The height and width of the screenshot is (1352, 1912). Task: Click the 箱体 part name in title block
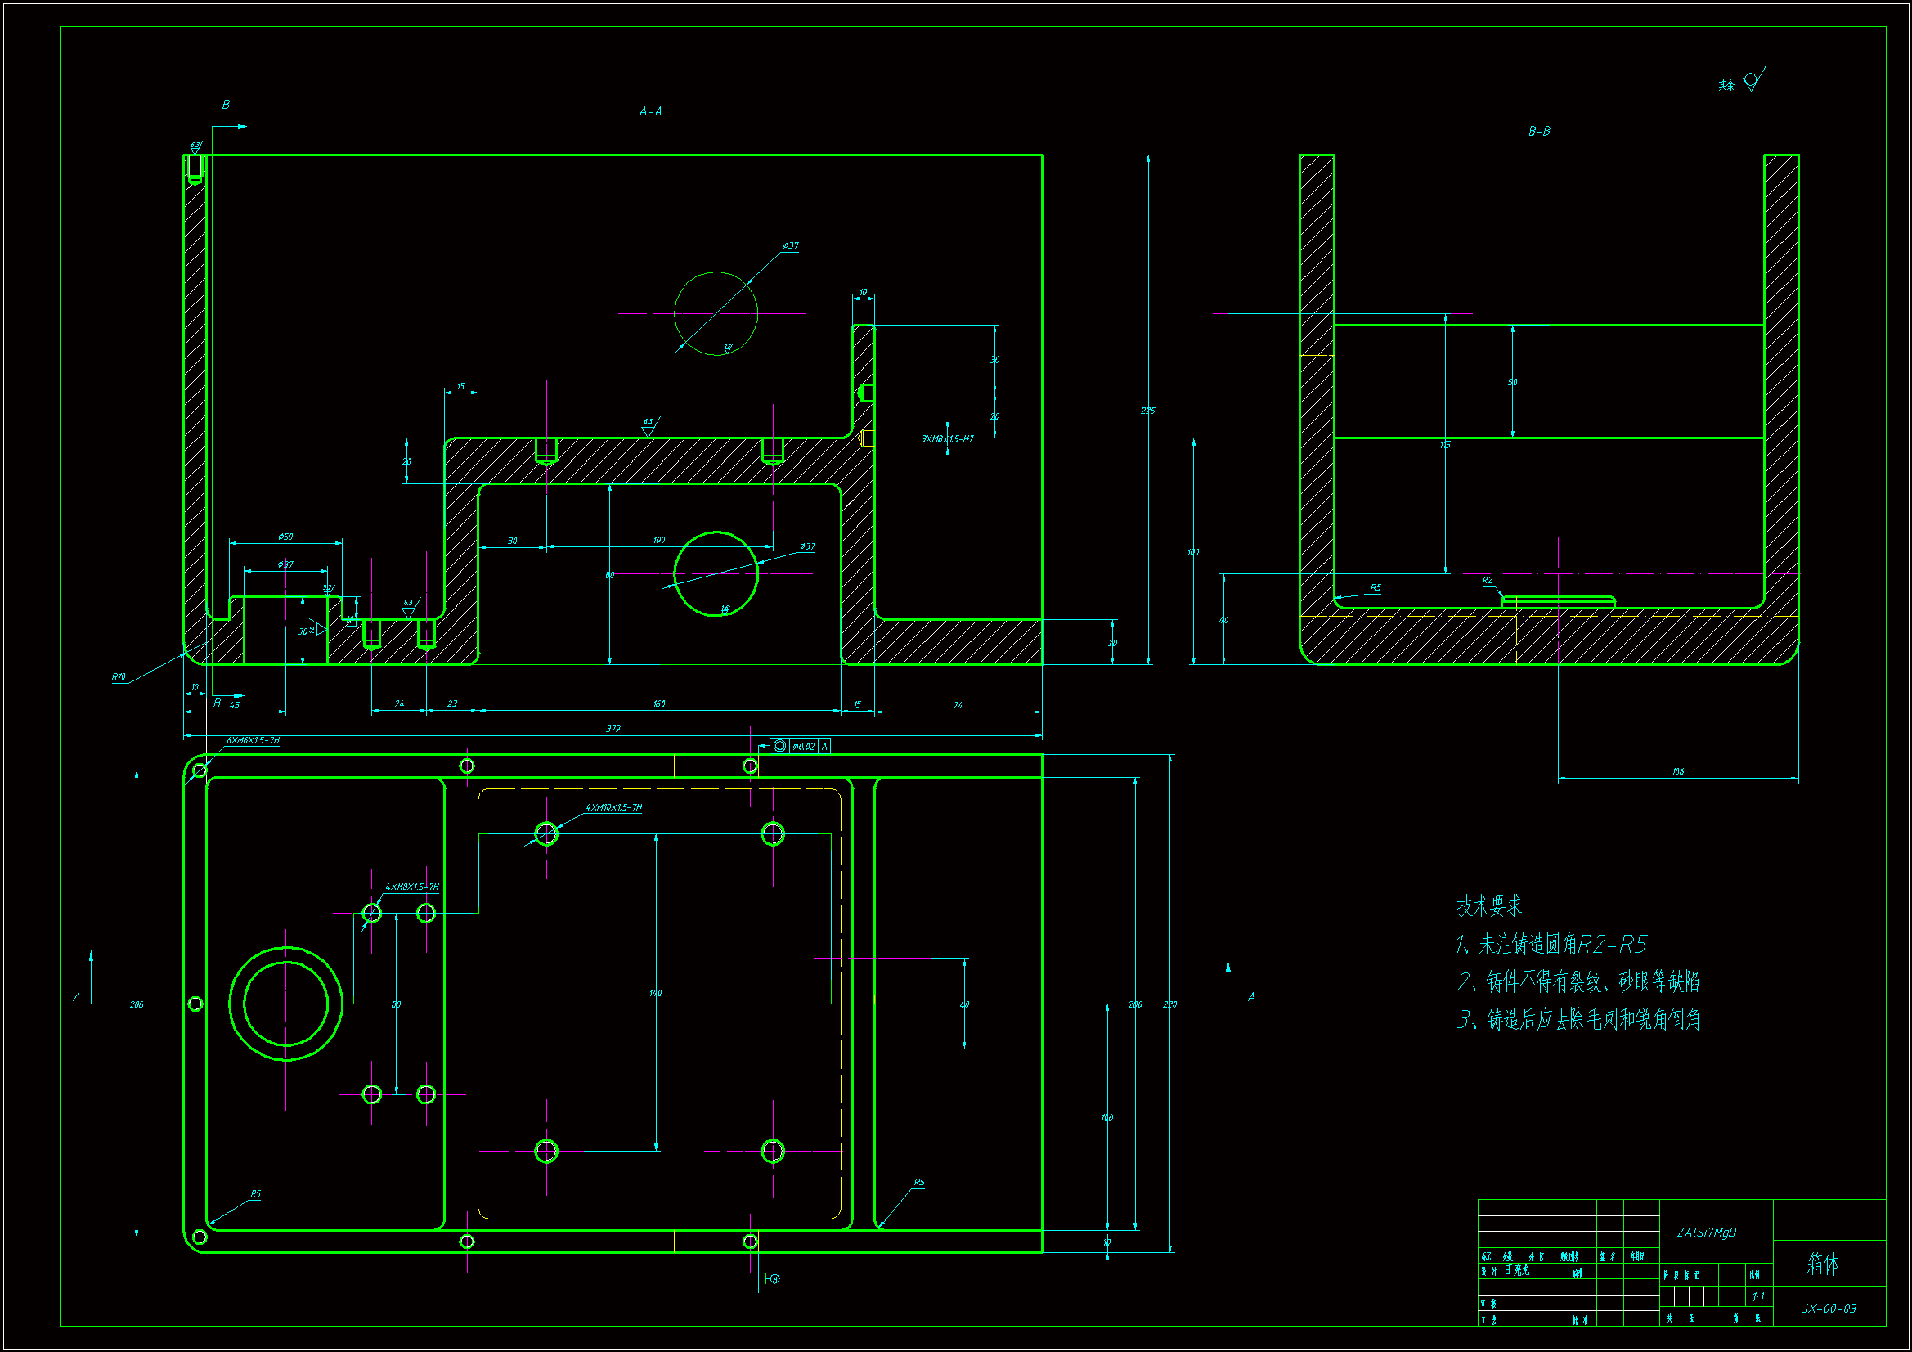[1823, 1264]
